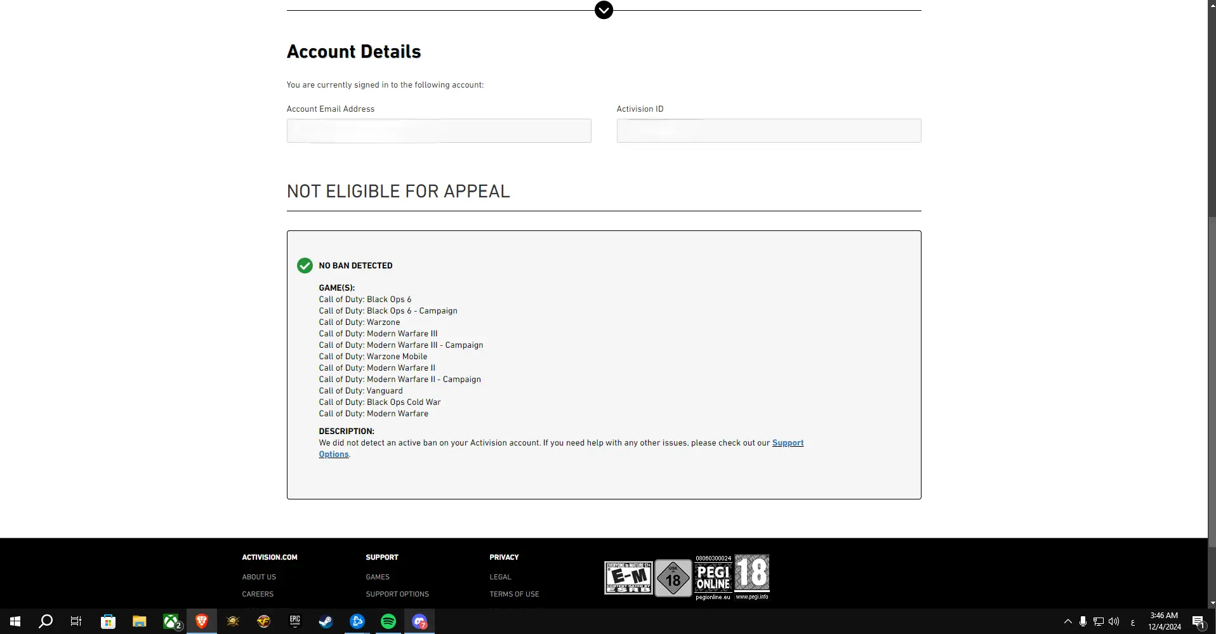Screen dimensions: 1216x634
Task: Launch Epic Games from the taskbar
Action: point(295,621)
